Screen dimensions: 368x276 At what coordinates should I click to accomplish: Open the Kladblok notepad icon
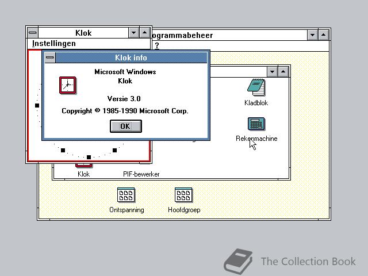point(256,87)
